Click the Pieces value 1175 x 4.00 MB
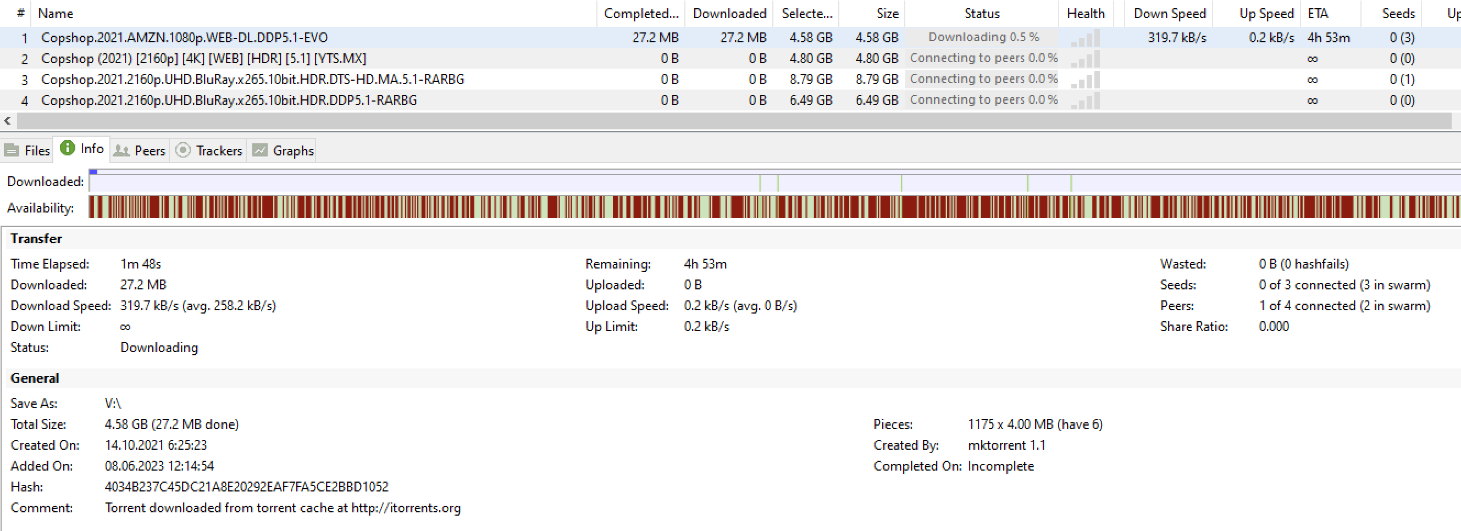 click(x=1035, y=424)
